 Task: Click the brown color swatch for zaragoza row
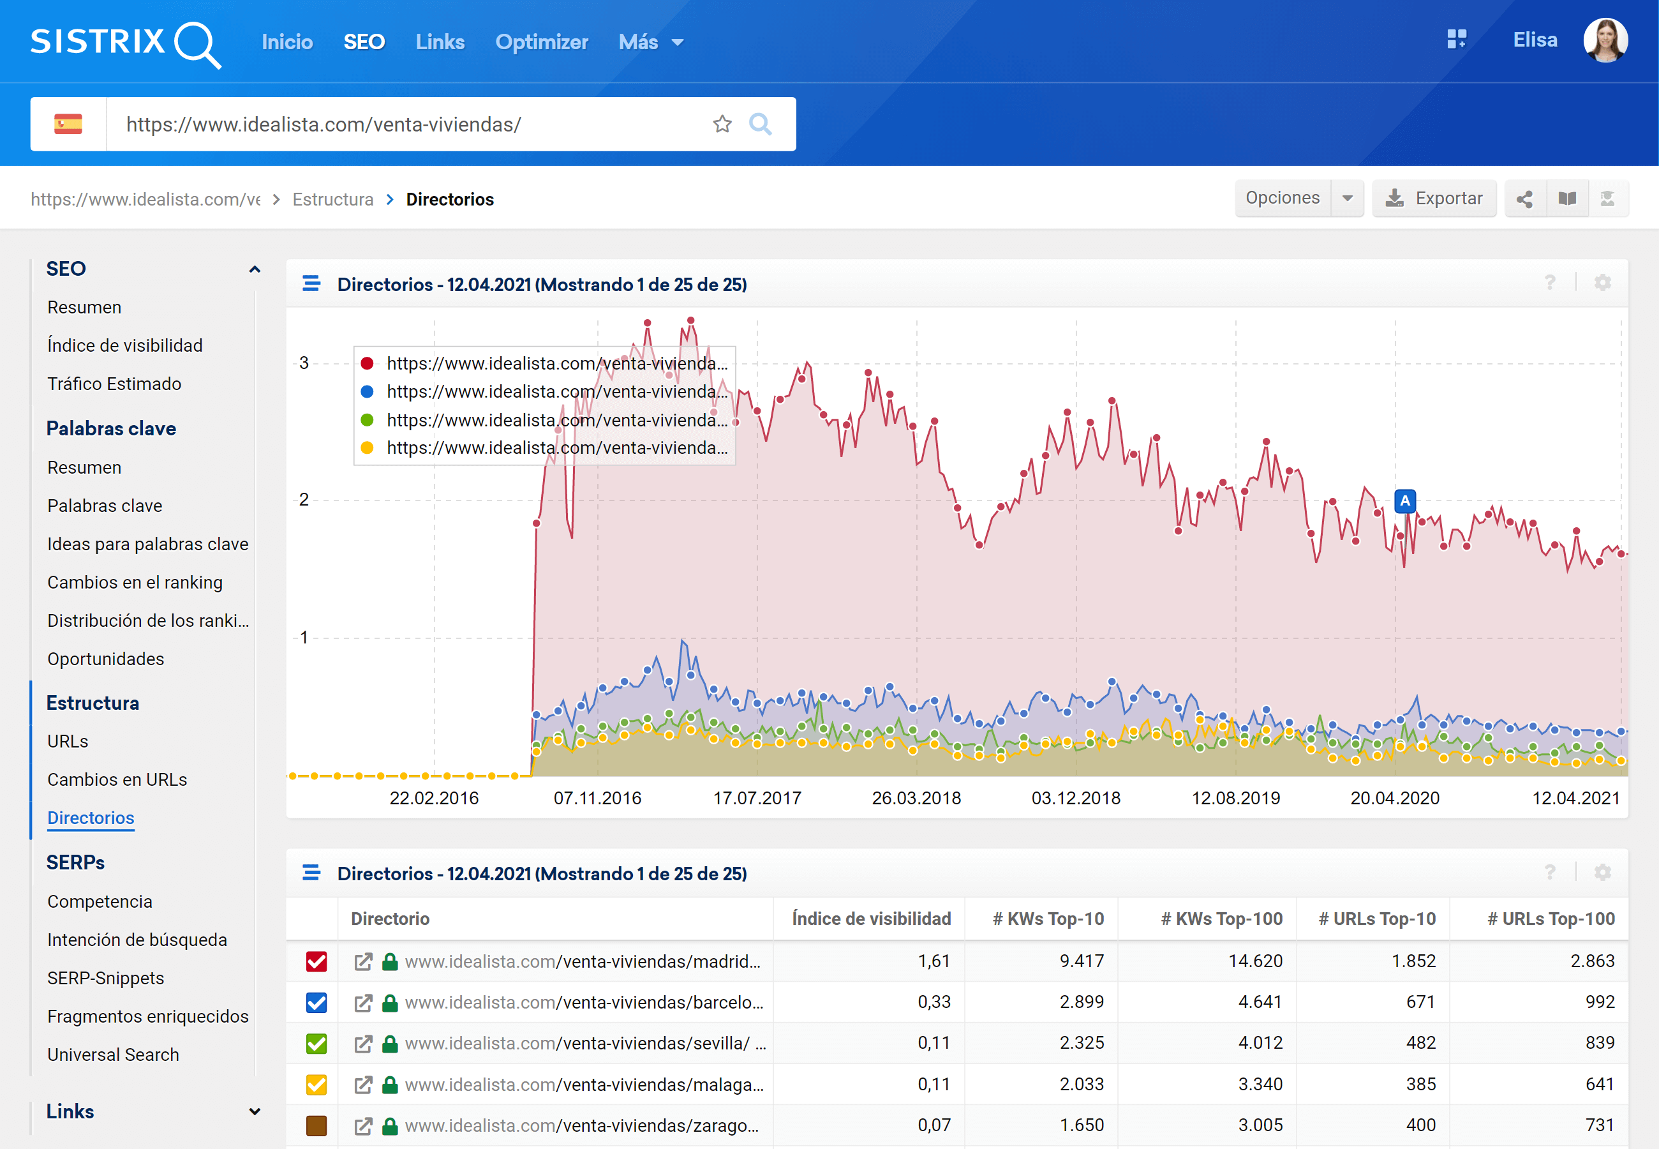click(x=316, y=1125)
